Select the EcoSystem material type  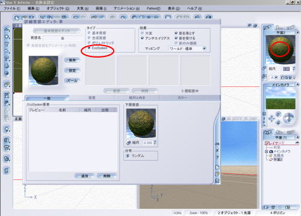click(x=89, y=48)
